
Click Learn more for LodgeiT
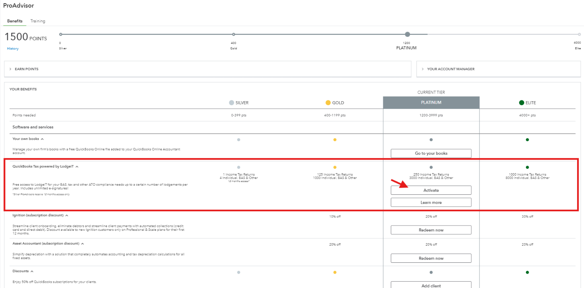click(x=431, y=202)
